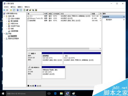
Task: Open the 文件(F) menu
Action: click(x=6, y=7)
